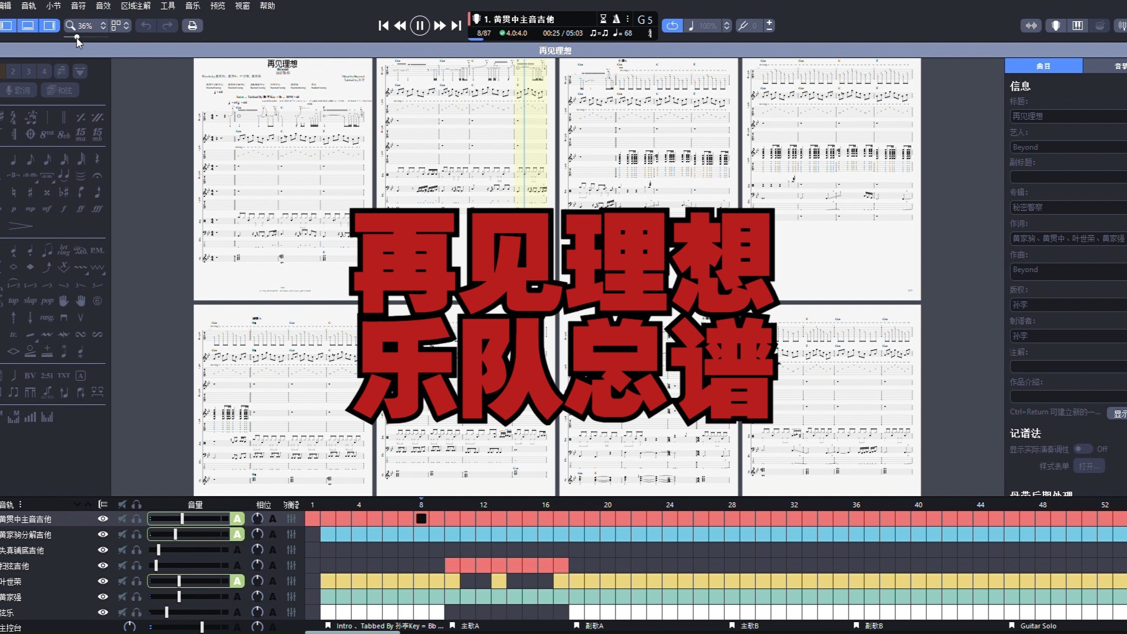This screenshot has height=634, width=1127.
Task: Hide the 黄家驹分解吉他 track
Action: point(103,534)
